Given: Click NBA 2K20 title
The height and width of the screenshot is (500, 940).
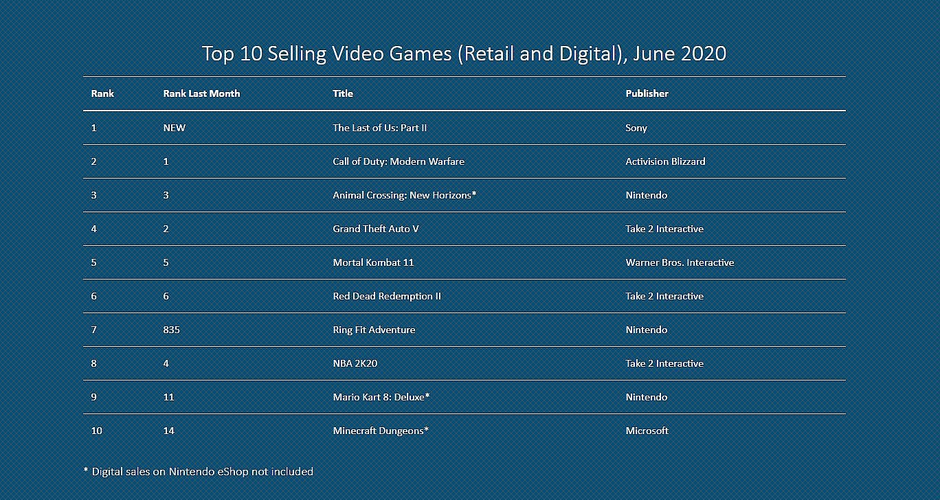Looking at the screenshot, I should 355,363.
